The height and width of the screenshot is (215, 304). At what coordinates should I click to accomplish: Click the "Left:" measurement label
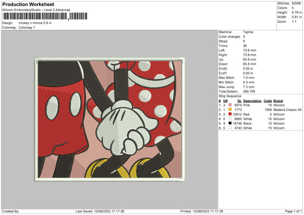tap(222, 50)
